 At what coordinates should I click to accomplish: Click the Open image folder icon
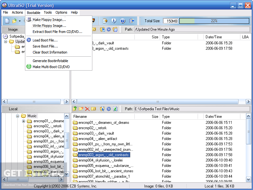(15, 21)
